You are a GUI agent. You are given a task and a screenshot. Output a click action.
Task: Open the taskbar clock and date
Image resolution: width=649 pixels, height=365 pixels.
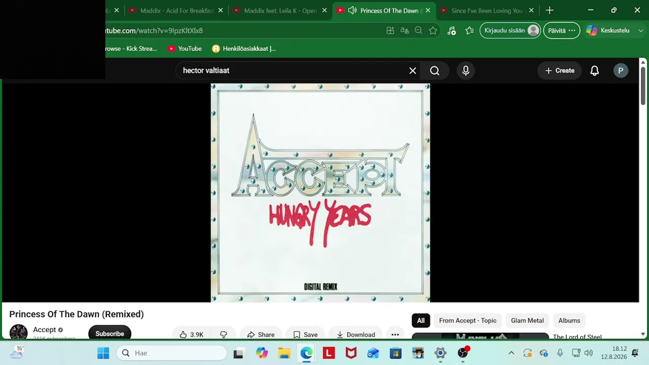(614, 353)
